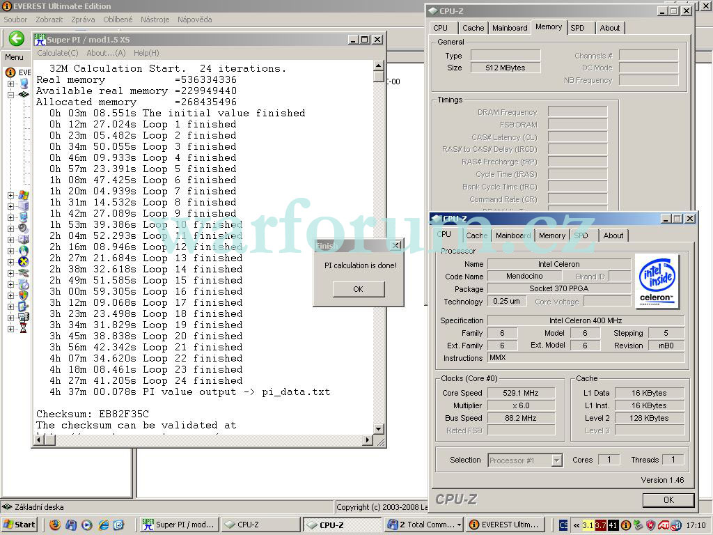Select the Benchmark hourglass tree icon
Screen dimensions: 713x535
pos(24,329)
